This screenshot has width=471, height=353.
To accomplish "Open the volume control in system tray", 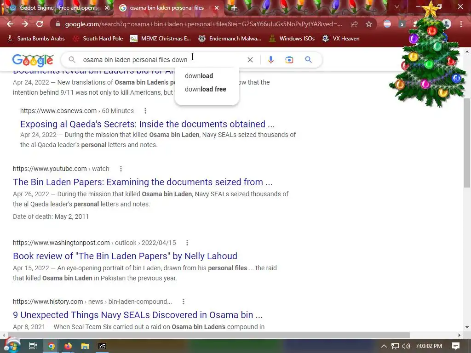I will 406,346.
